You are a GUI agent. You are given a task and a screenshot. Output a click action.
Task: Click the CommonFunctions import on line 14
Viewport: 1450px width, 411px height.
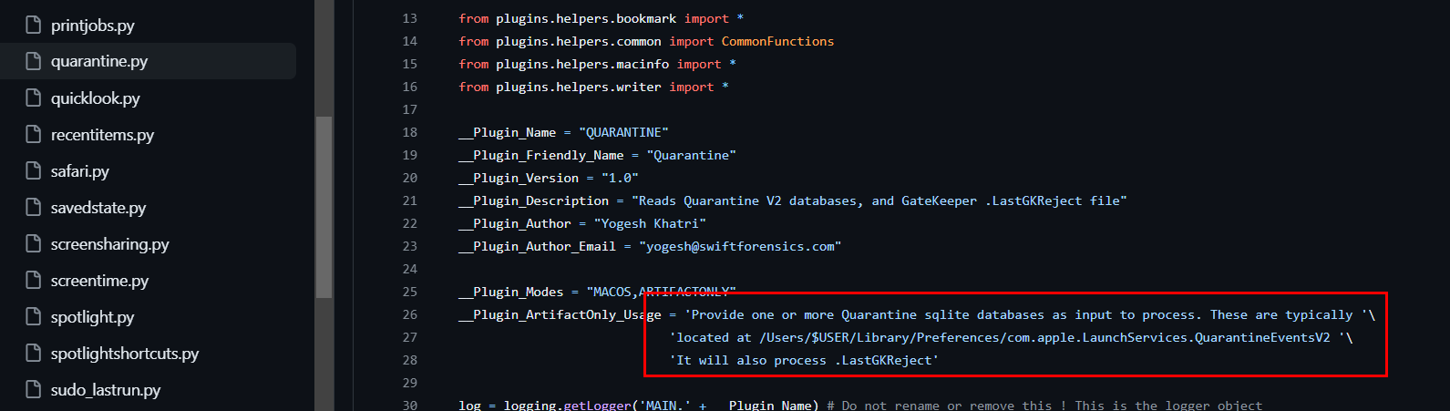point(777,41)
